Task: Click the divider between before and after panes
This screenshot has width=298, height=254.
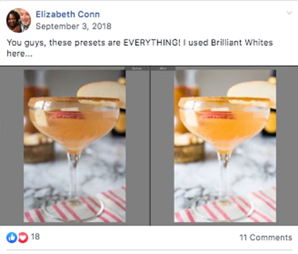Action: pyautogui.click(x=150, y=146)
